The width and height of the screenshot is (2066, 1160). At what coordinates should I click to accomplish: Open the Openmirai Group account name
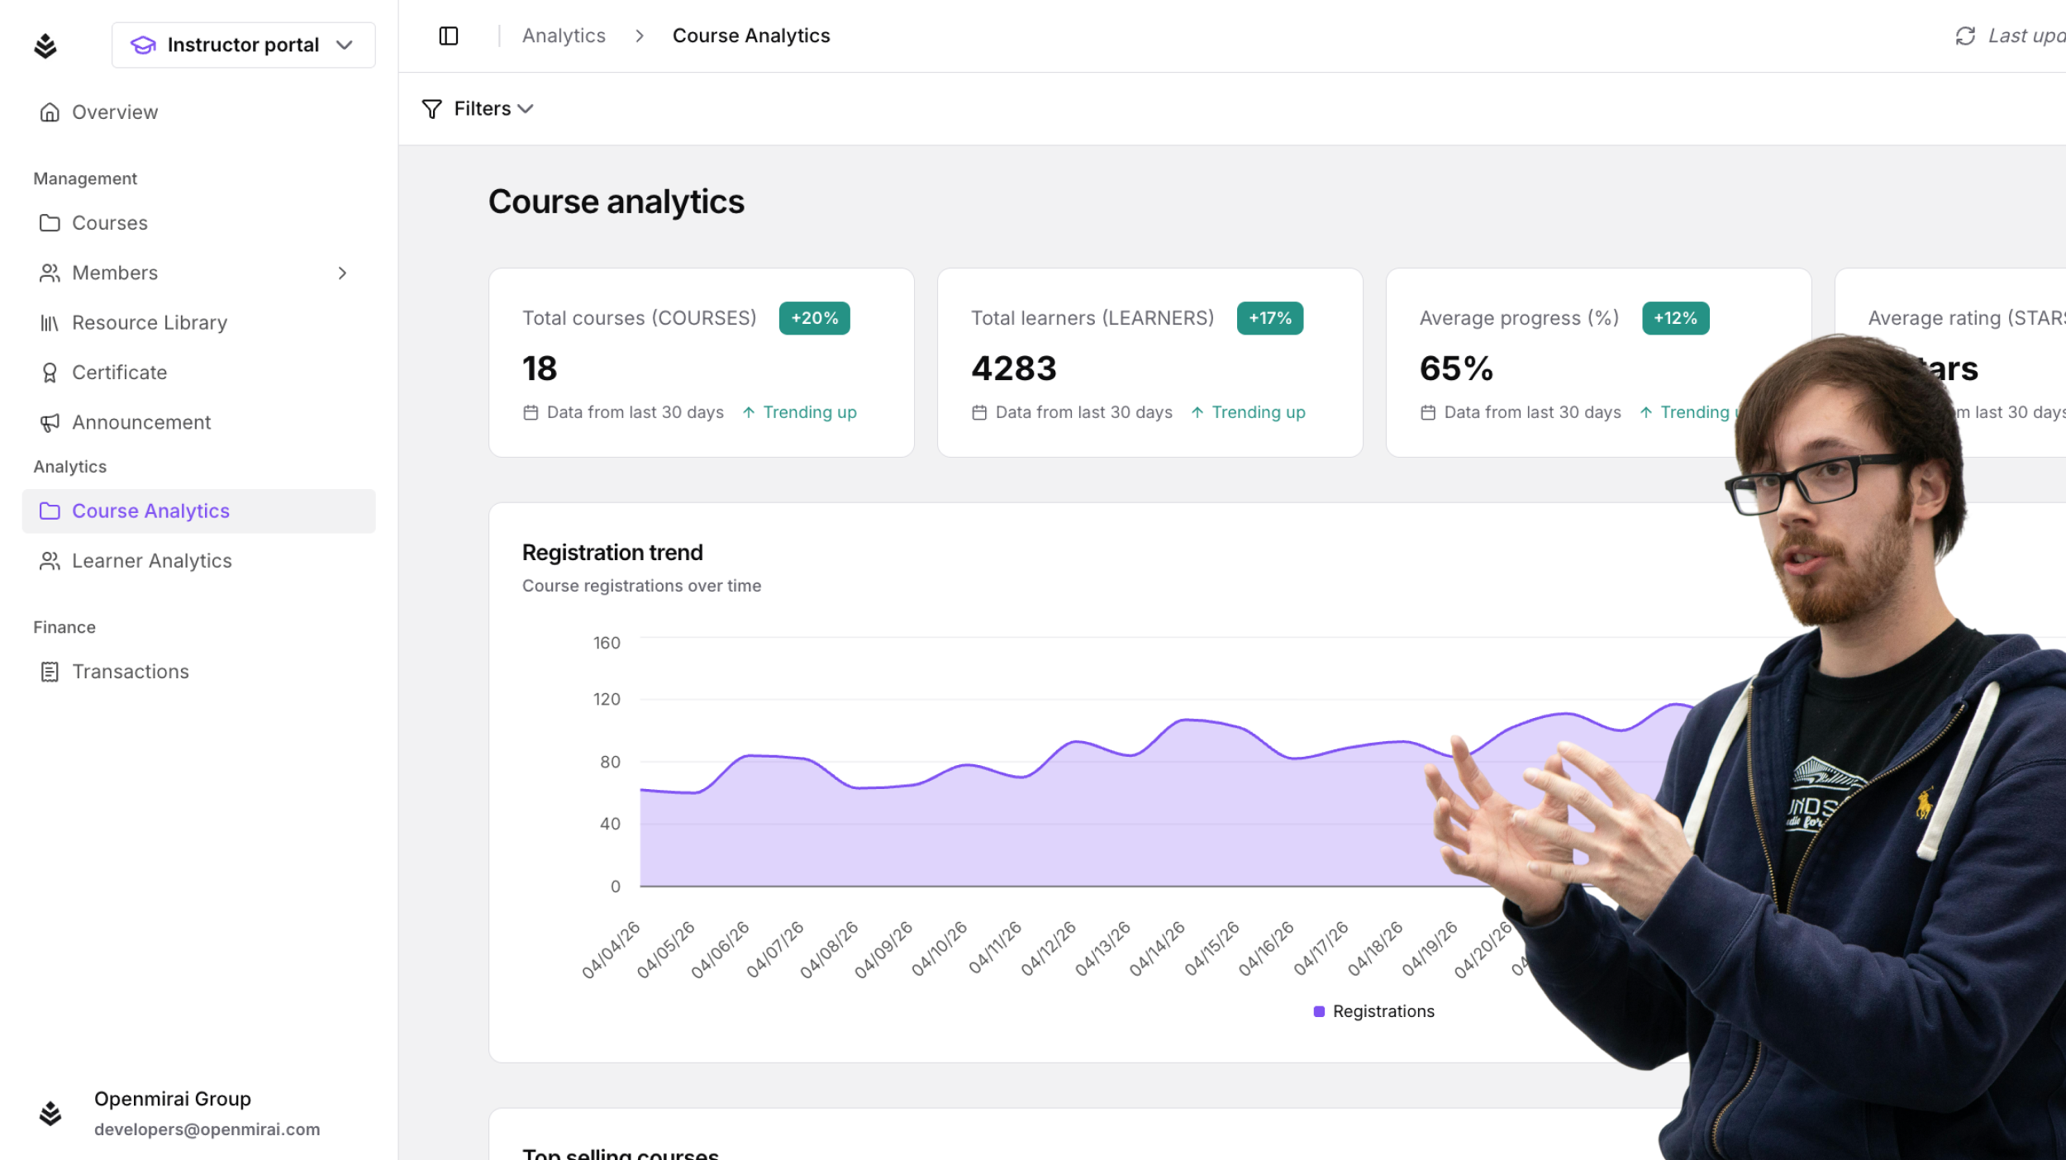[173, 1099]
